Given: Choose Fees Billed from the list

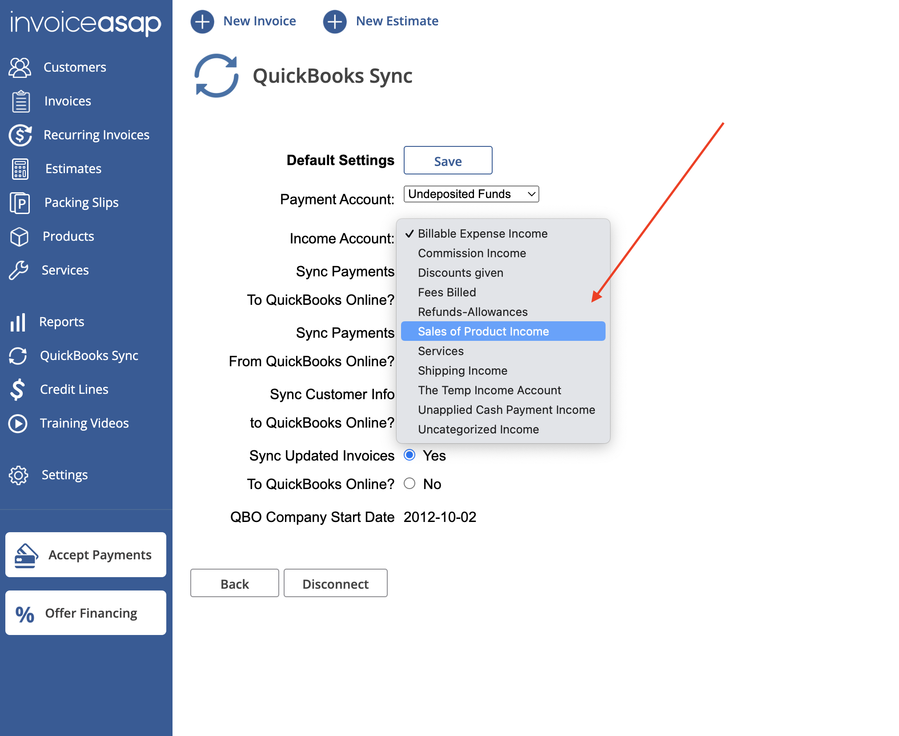Looking at the screenshot, I should tap(503, 292).
